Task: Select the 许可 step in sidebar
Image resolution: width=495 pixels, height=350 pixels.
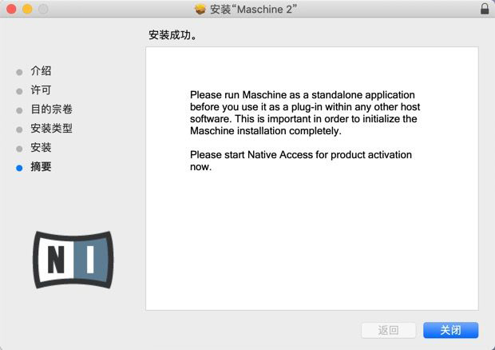Action: pos(41,90)
